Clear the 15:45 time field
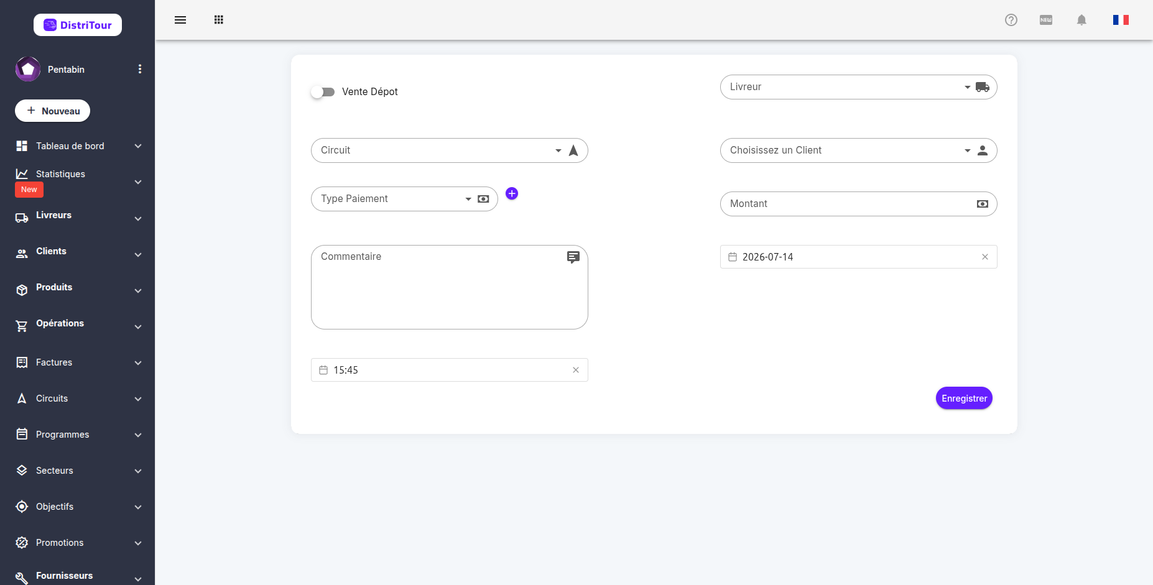Viewport: 1153px width, 585px height. pyautogui.click(x=576, y=370)
